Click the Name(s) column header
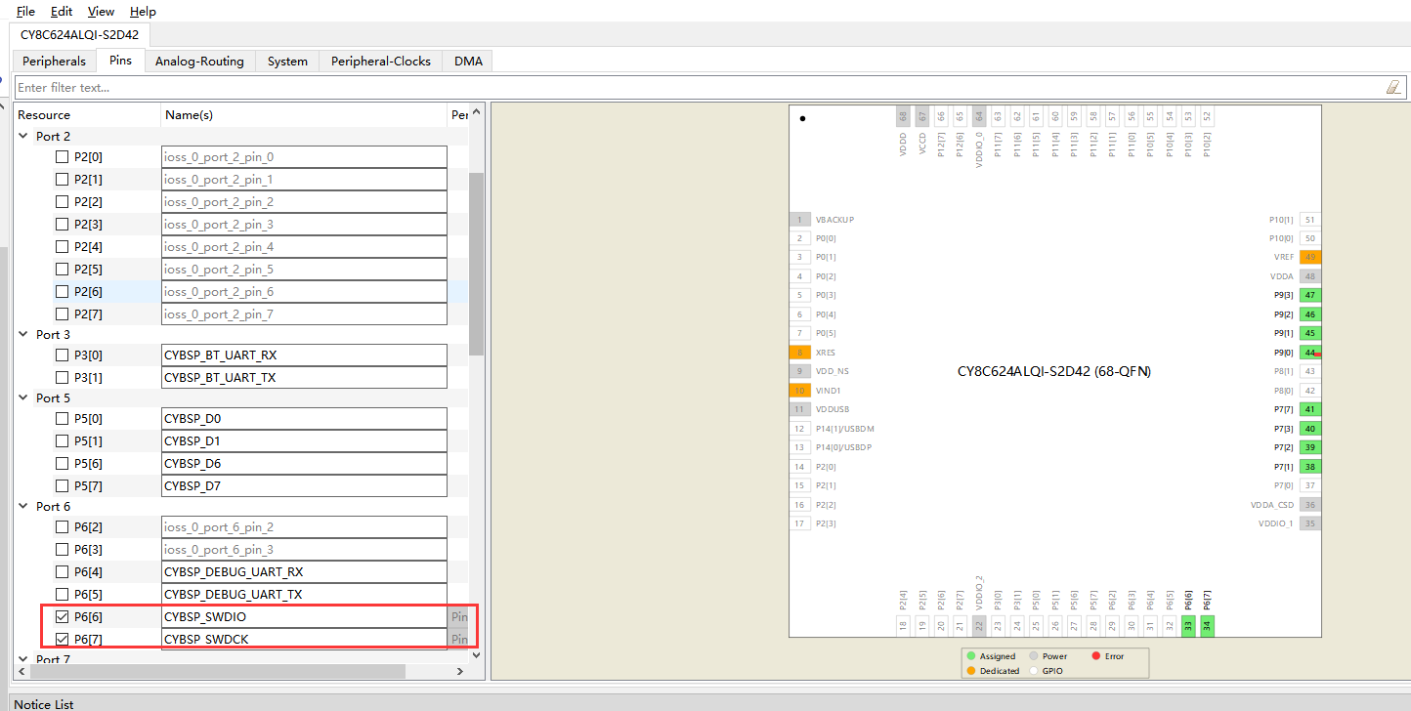The height and width of the screenshot is (711, 1411). (x=189, y=115)
